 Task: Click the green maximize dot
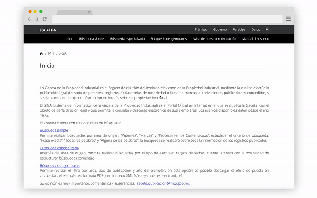tap(41, 11)
